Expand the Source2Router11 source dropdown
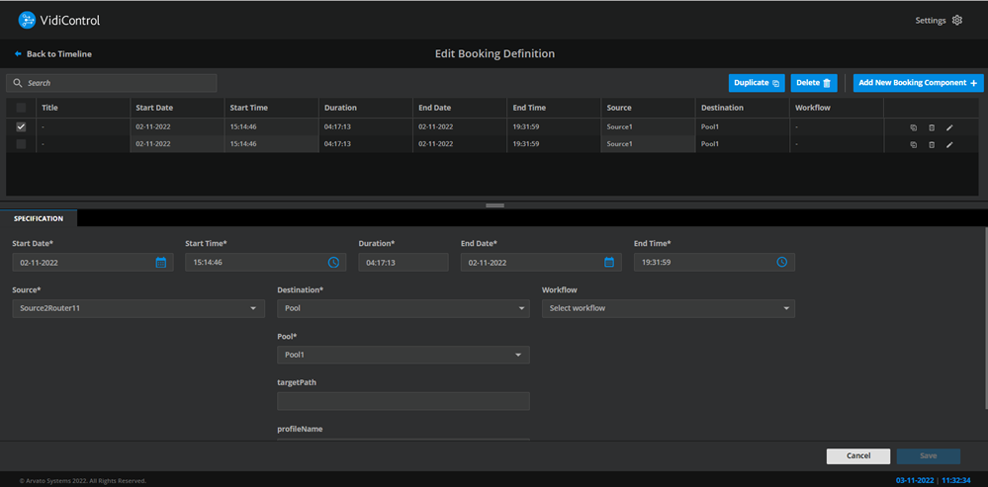This screenshot has width=988, height=487. [138, 308]
